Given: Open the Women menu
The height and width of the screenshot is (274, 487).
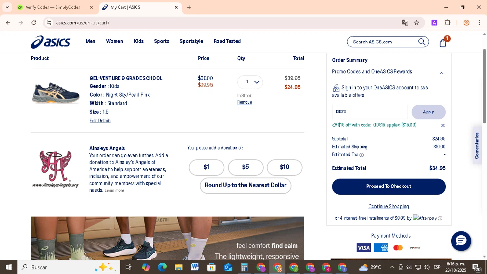Looking at the screenshot, I should point(114,41).
